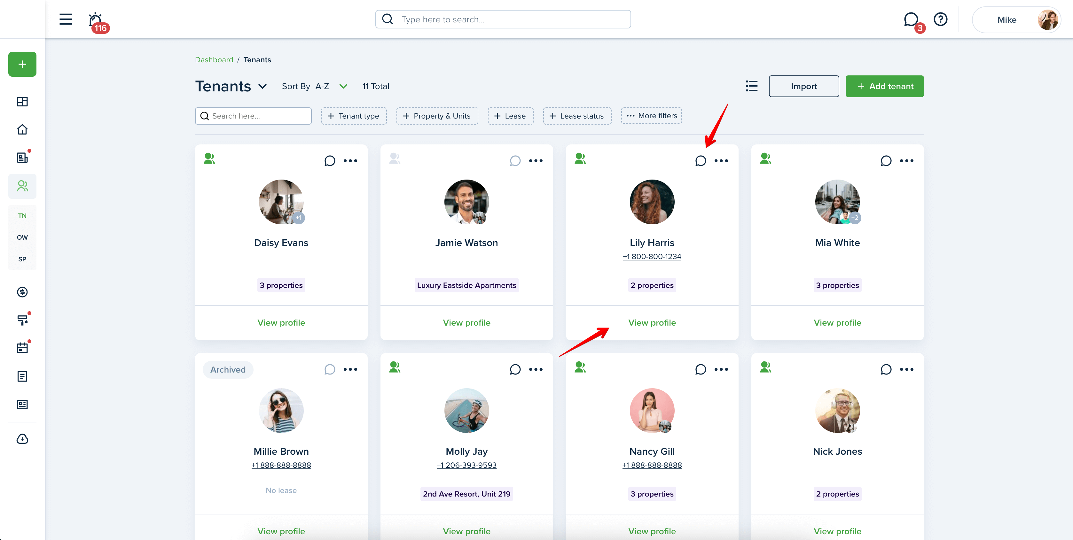Open more options for Daisy Evans
The height and width of the screenshot is (540, 1073).
pyautogui.click(x=350, y=161)
